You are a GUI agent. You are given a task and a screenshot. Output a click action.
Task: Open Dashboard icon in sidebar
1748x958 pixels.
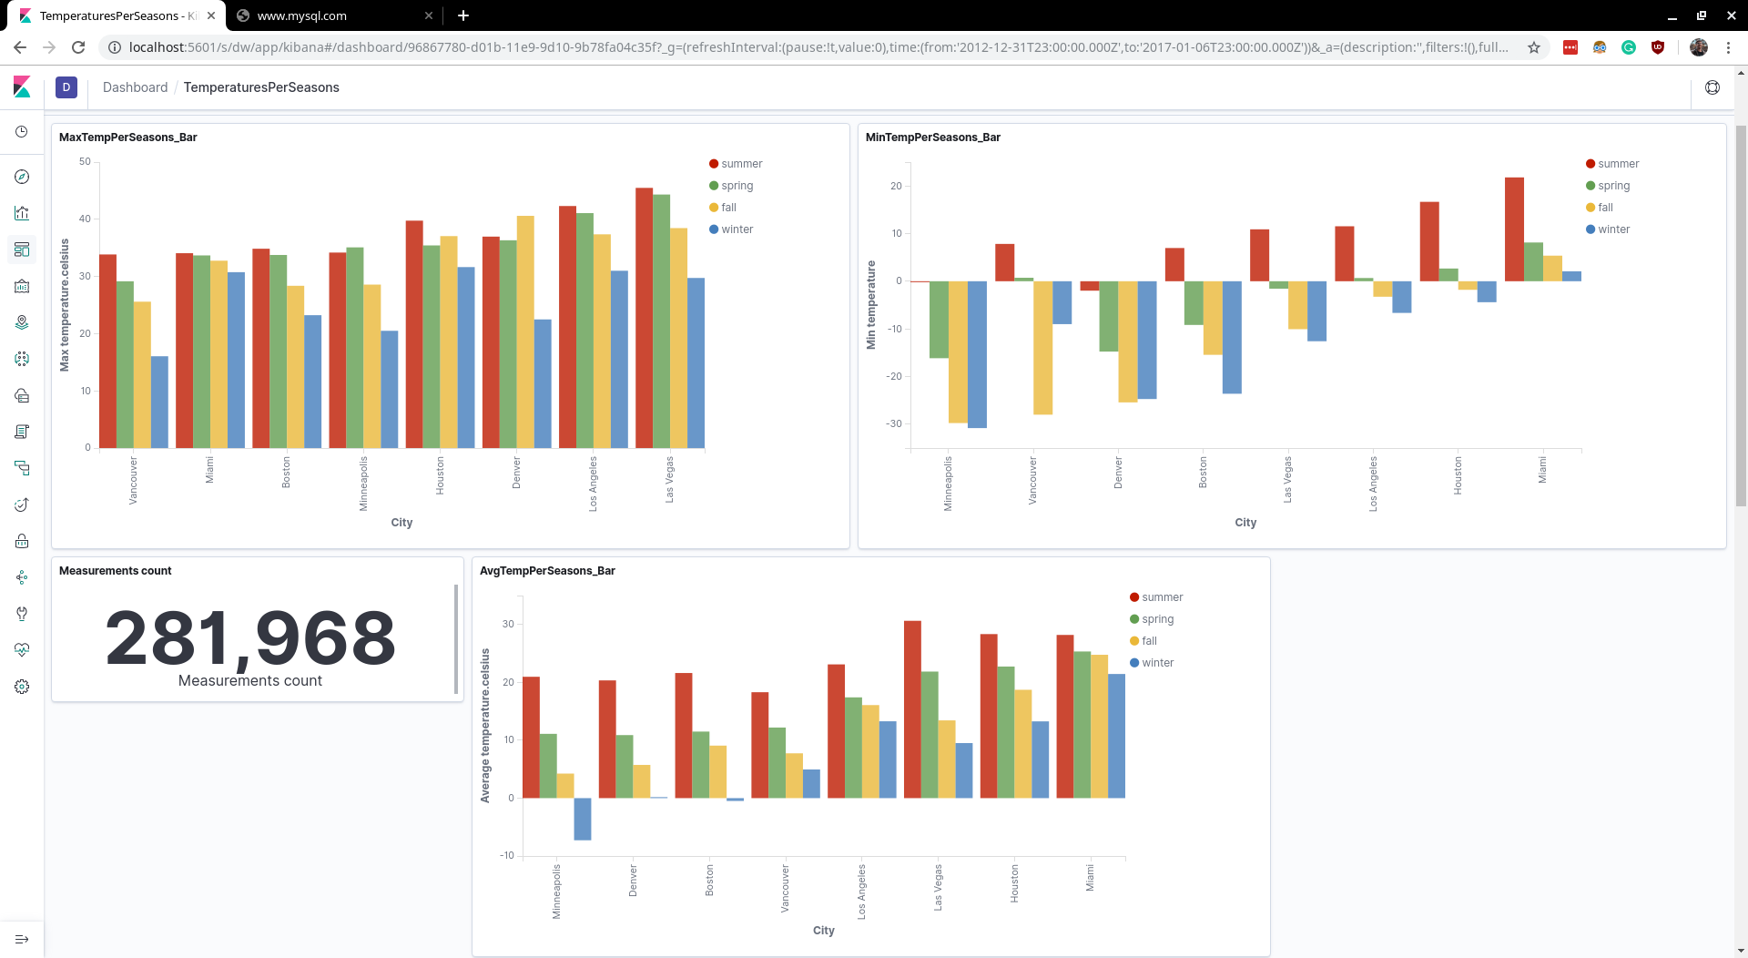[x=22, y=250]
